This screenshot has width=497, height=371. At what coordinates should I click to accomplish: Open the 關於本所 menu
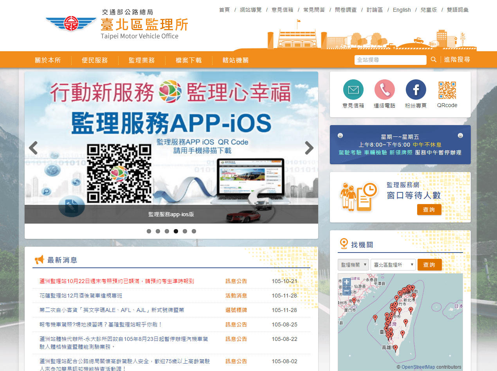[48, 60]
